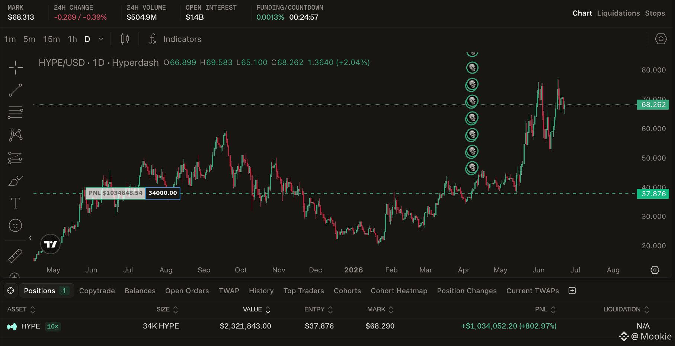Image resolution: width=675 pixels, height=346 pixels.
Task: Switch to the 1h timeframe
Action: (73, 39)
